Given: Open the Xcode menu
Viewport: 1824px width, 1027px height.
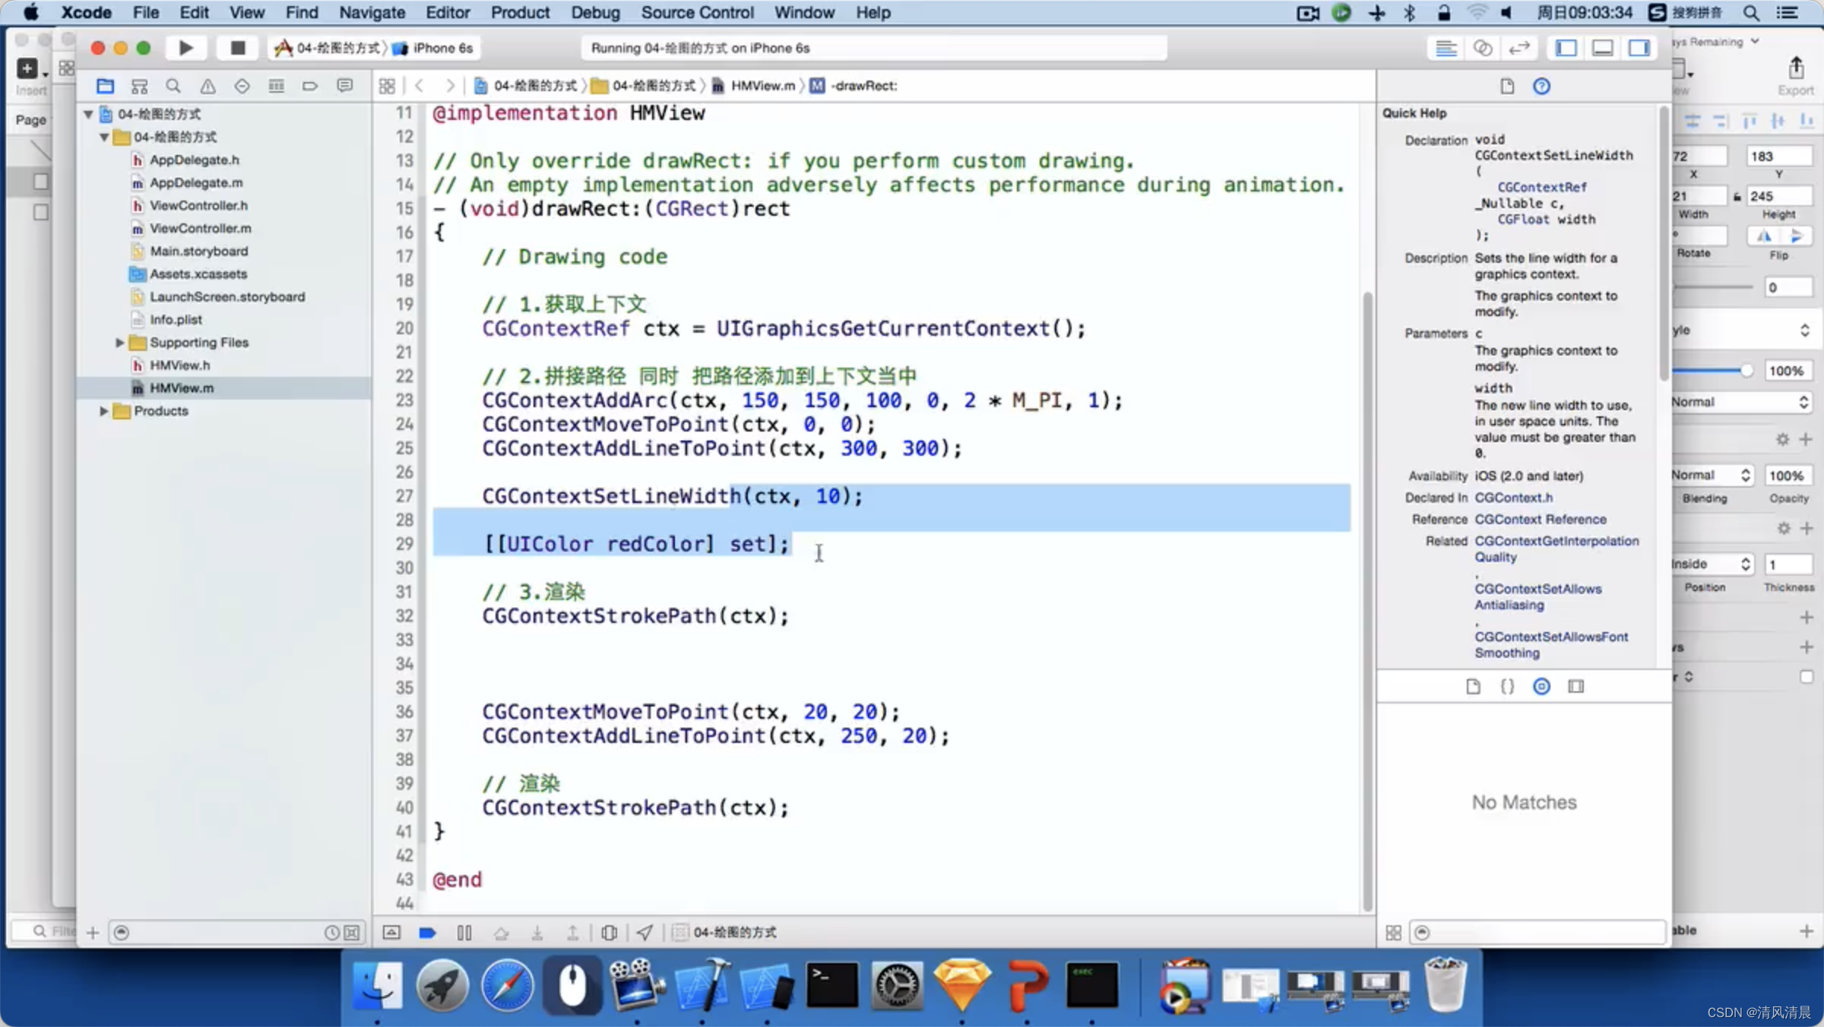Looking at the screenshot, I should [x=86, y=12].
